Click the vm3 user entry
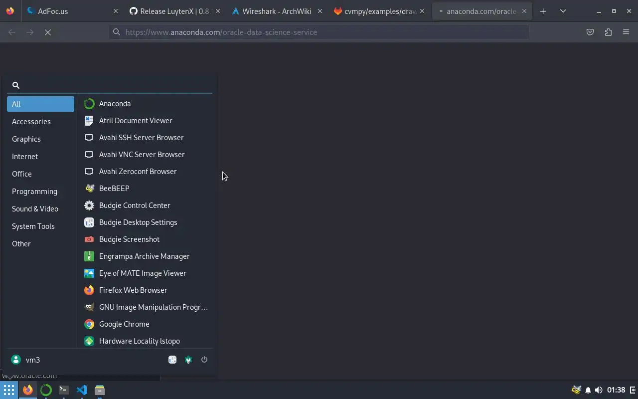 click(x=25, y=360)
